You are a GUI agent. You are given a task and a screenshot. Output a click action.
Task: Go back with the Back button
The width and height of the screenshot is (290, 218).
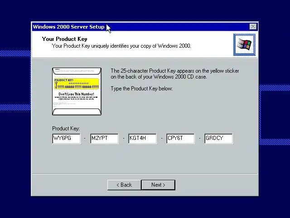pyautogui.click(x=124, y=185)
